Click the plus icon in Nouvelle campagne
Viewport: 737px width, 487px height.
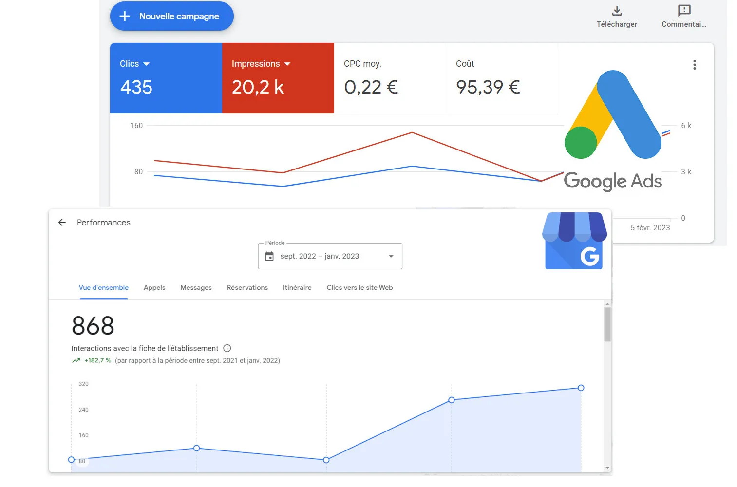(x=125, y=16)
